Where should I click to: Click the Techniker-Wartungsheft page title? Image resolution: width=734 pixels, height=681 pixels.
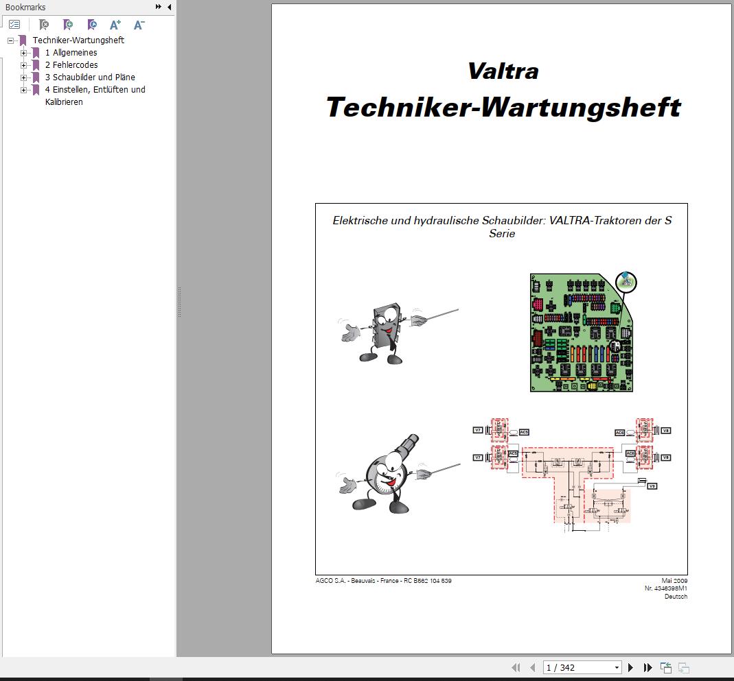503,107
